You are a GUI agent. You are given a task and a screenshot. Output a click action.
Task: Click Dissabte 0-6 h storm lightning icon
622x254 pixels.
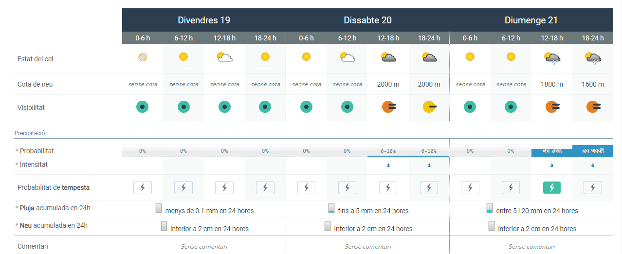306,187
